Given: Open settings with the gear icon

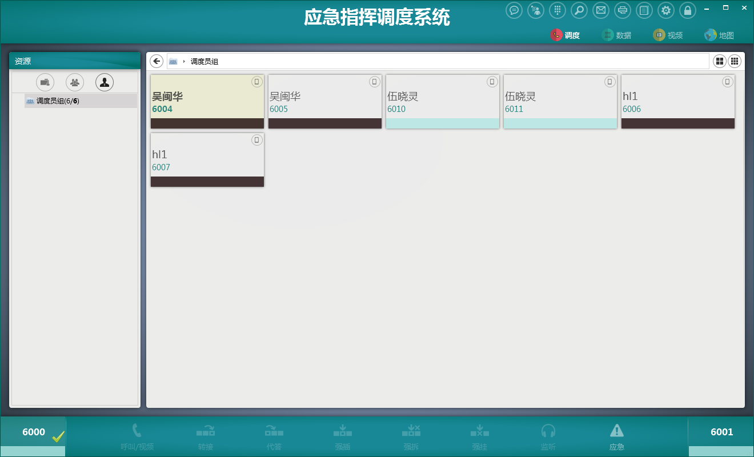Looking at the screenshot, I should pos(666,10).
